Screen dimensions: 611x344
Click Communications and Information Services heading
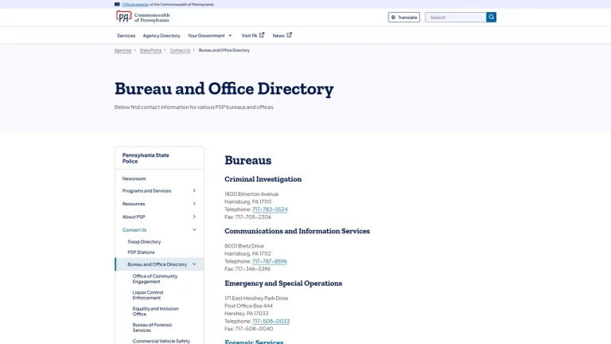click(x=297, y=231)
